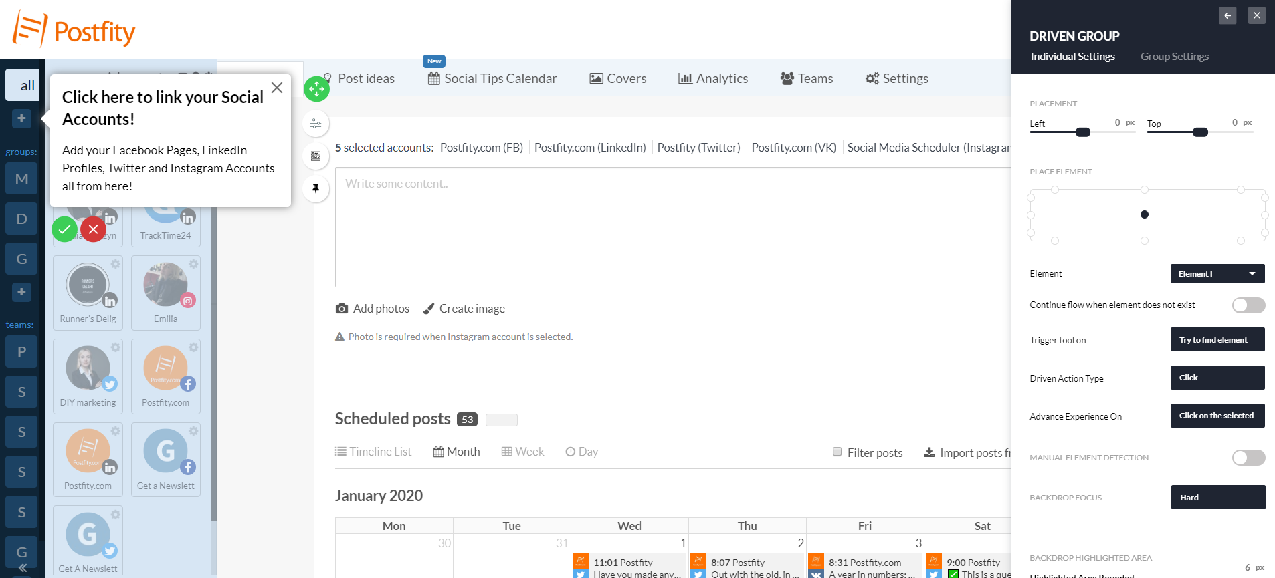Switch to Timeline List view

(373, 452)
